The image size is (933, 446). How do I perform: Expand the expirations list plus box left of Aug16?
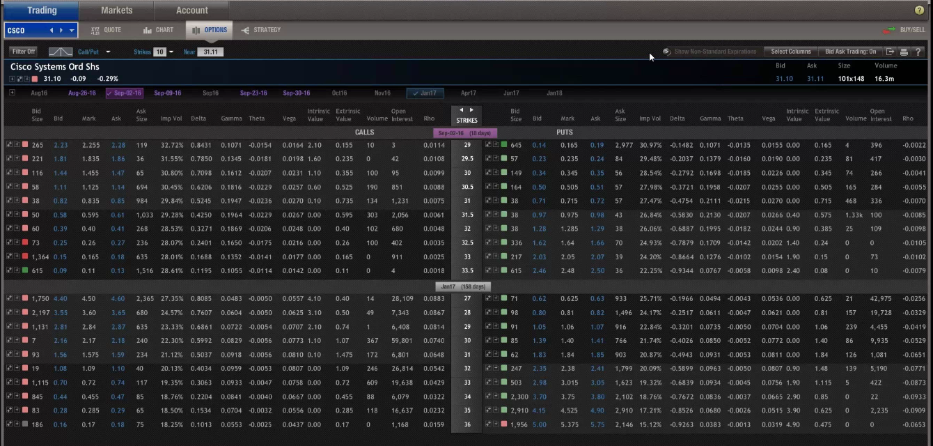(12, 92)
